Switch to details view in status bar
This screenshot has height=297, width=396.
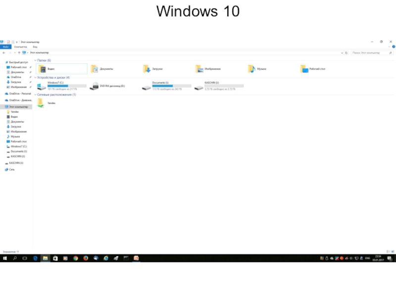(x=388, y=251)
